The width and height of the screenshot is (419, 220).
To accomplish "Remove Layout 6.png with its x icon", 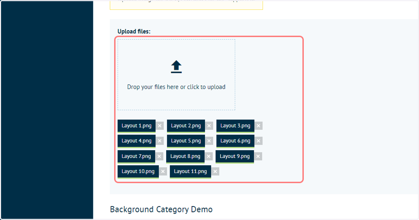I will point(258,141).
